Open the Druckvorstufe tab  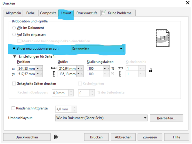click(87, 13)
